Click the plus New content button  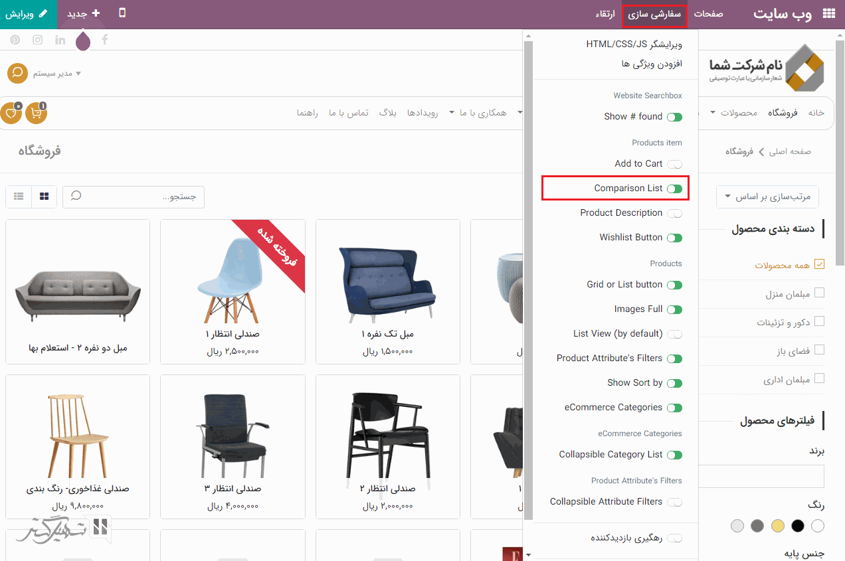[83, 13]
